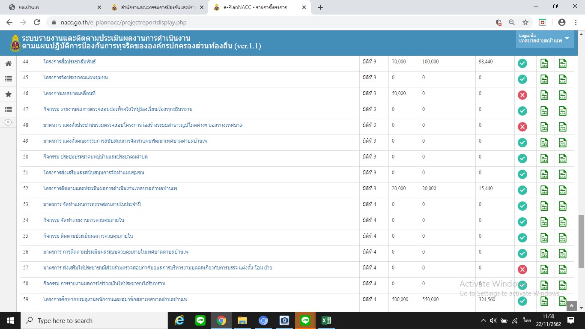The height and width of the screenshot is (329, 585).
Task: Open second report sheet icon for row 46
Action: tap(563, 95)
